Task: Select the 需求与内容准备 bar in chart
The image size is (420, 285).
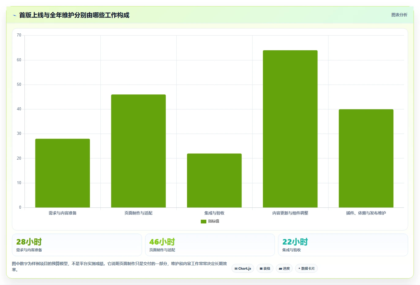Action: (62, 173)
